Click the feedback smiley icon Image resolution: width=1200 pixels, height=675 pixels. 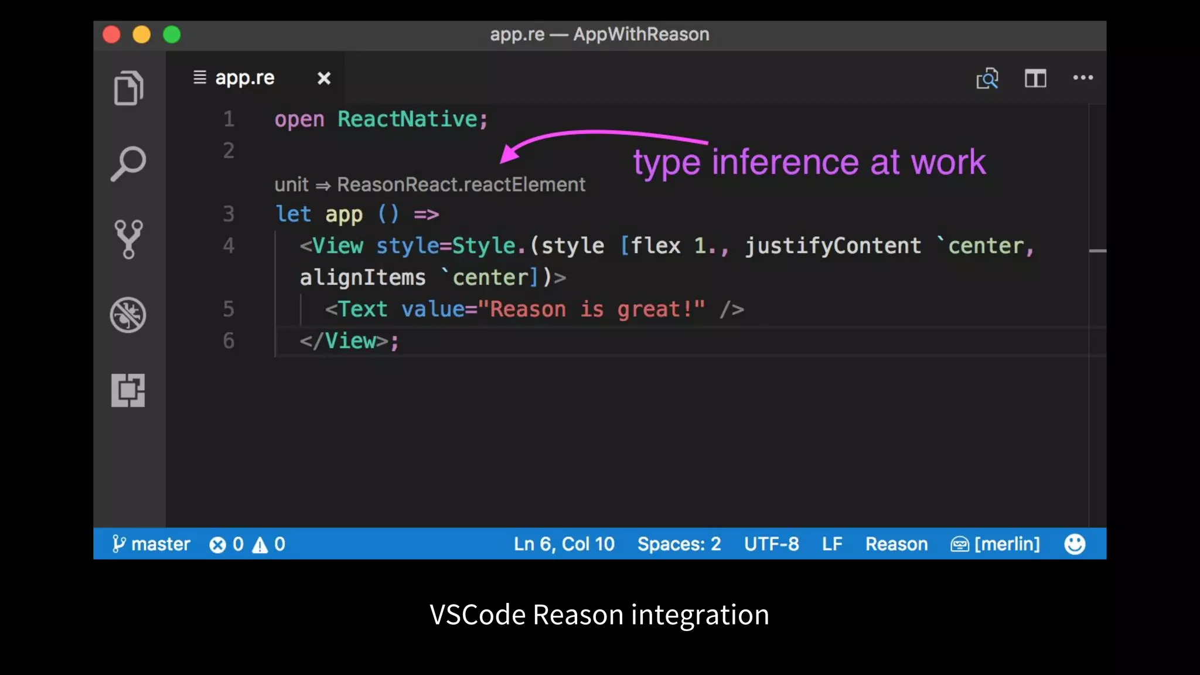[x=1075, y=544]
